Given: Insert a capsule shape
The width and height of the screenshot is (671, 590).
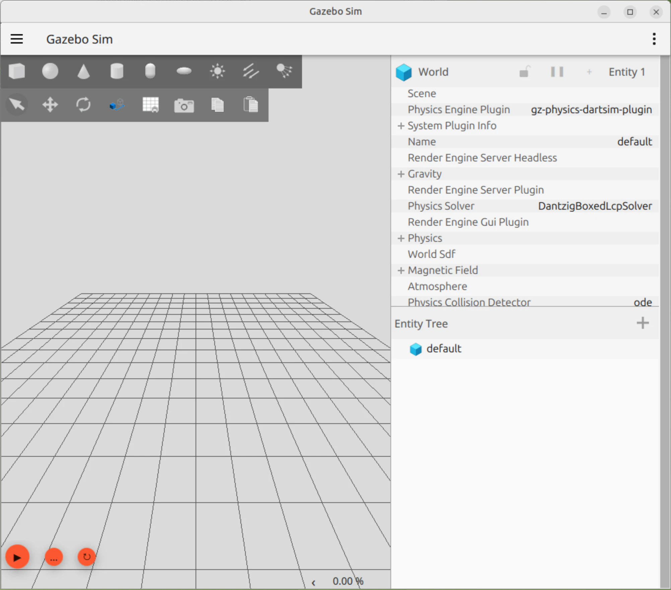Looking at the screenshot, I should click(x=150, y=71).
